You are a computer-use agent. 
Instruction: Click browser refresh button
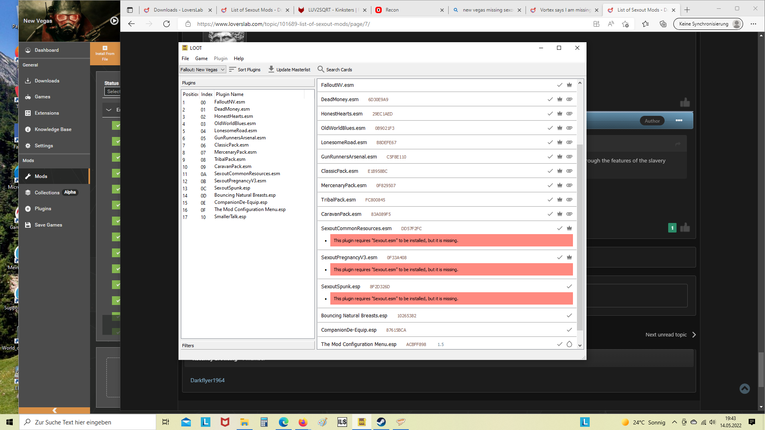coord(167,24)
